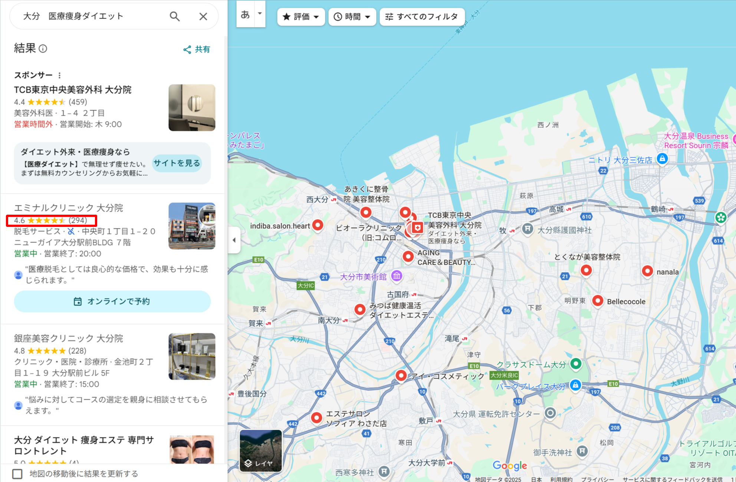Click the あきくに整骨院 map pin
736x482 pixels.
[x=366, y=212]
